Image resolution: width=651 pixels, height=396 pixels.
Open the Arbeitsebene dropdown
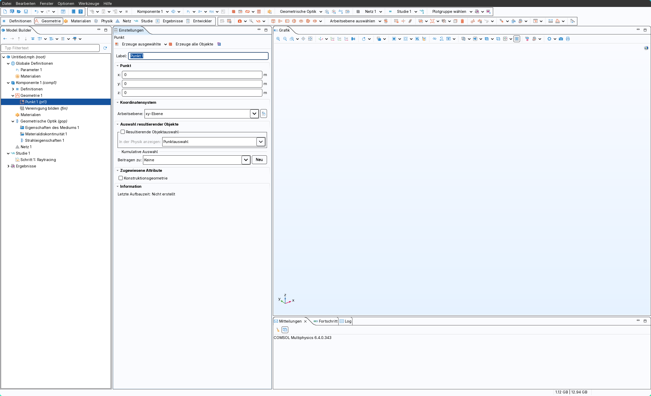[254, 114]
